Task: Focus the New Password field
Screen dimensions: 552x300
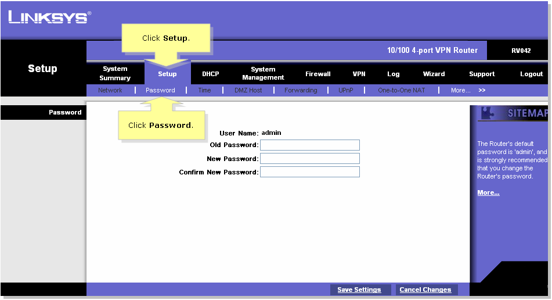Action: [310, 158]
